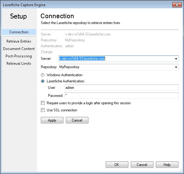Click the bottom Cancel button beside OK
Viewport: 184px width, 174px height.
tap(142, 165)
